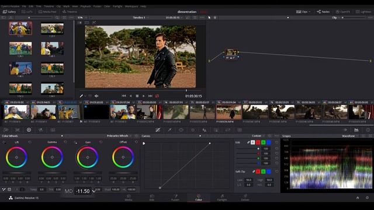Screen dimensions: 374x210
Task: Open the OpenFX panel
Action: (343, 12)
